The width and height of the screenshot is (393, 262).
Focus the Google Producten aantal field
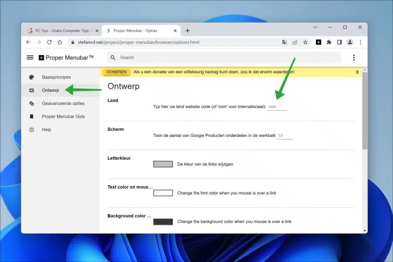point(285,136)
